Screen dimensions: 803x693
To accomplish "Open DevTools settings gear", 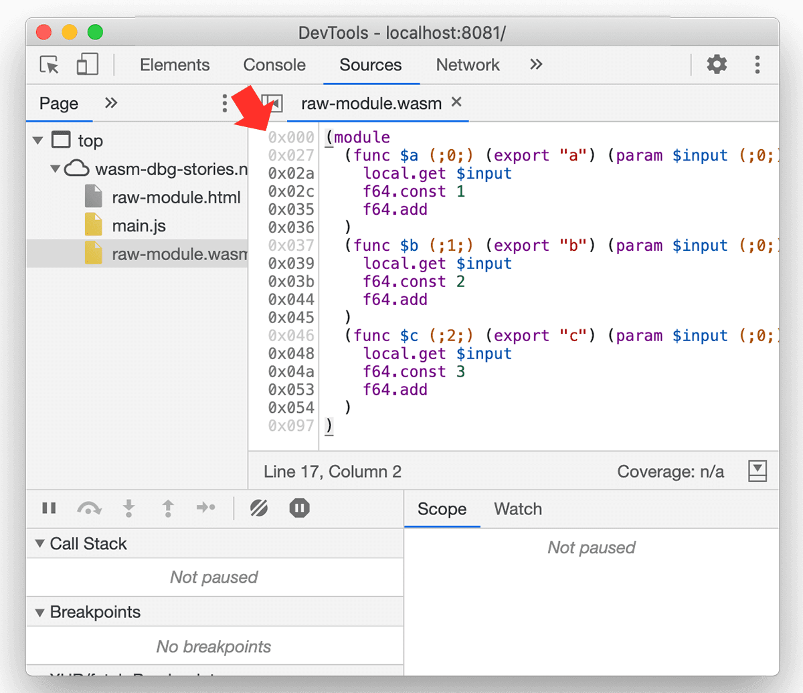I will (x=717, y=65).
